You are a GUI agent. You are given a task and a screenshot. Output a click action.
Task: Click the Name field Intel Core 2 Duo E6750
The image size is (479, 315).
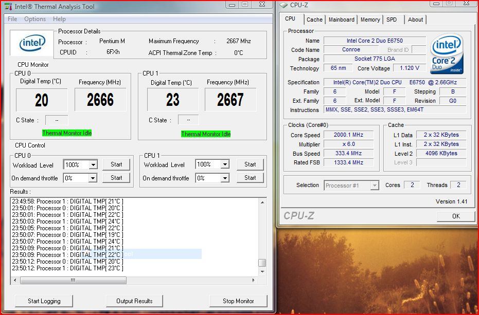pyautogui.click(x=375, y=41)
